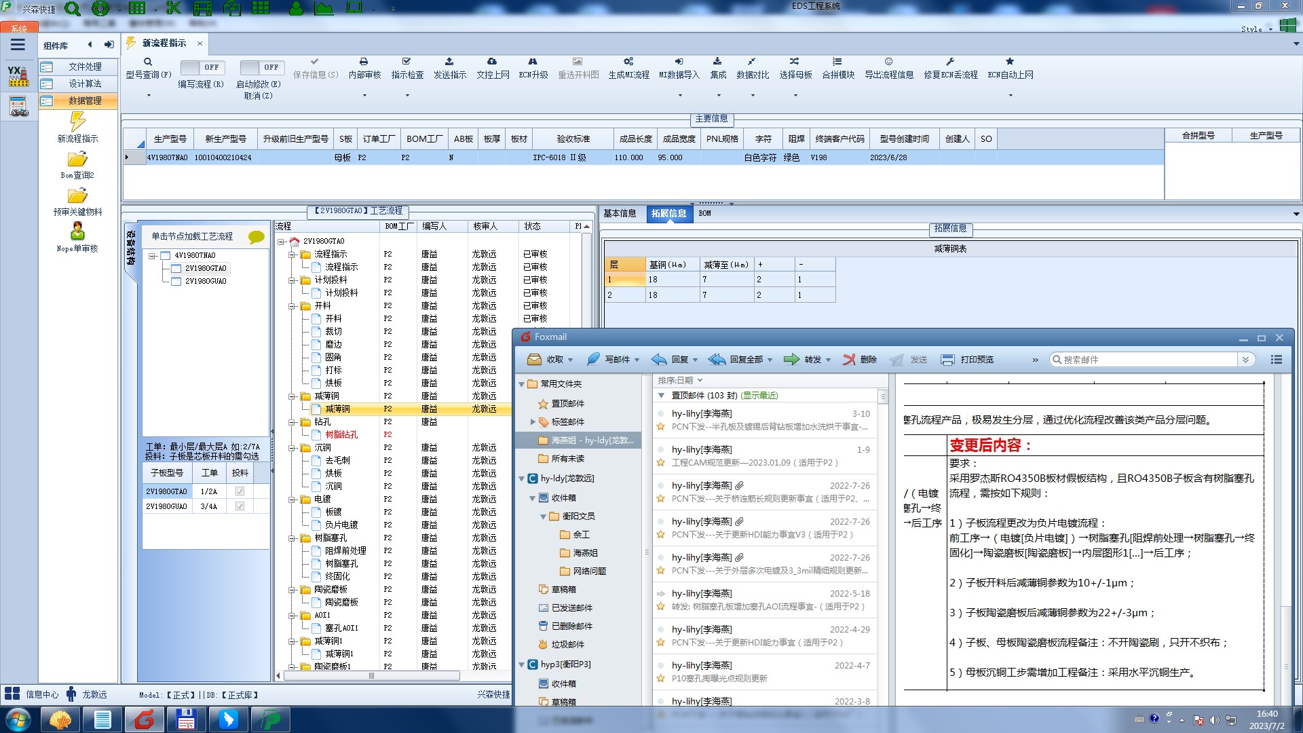Screen dimensions: 1303x733
Task: Click the 发送指示 upload icon
Action: (449, 62)
